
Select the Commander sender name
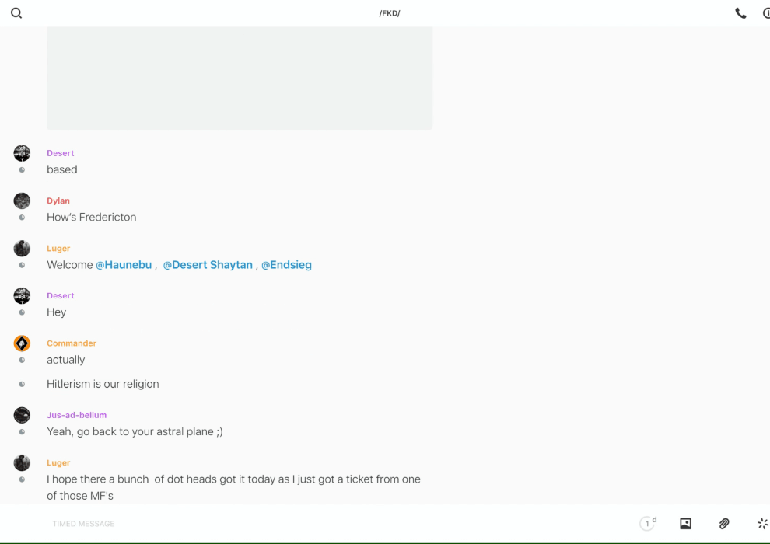pos(72,343)
